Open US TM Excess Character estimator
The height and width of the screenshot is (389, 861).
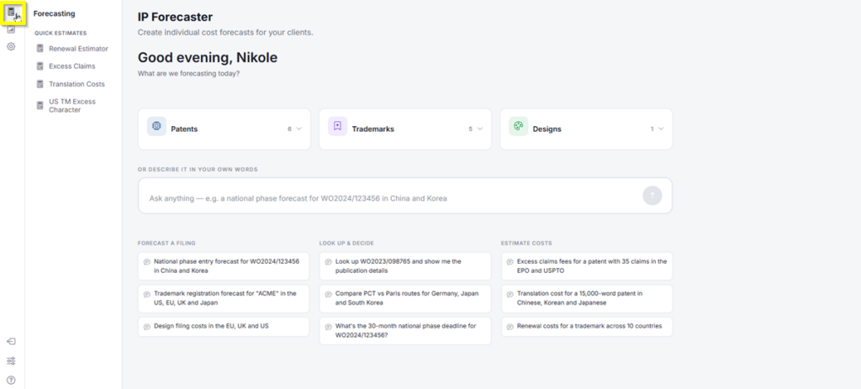pyautogui.click(x=72, y=105)
